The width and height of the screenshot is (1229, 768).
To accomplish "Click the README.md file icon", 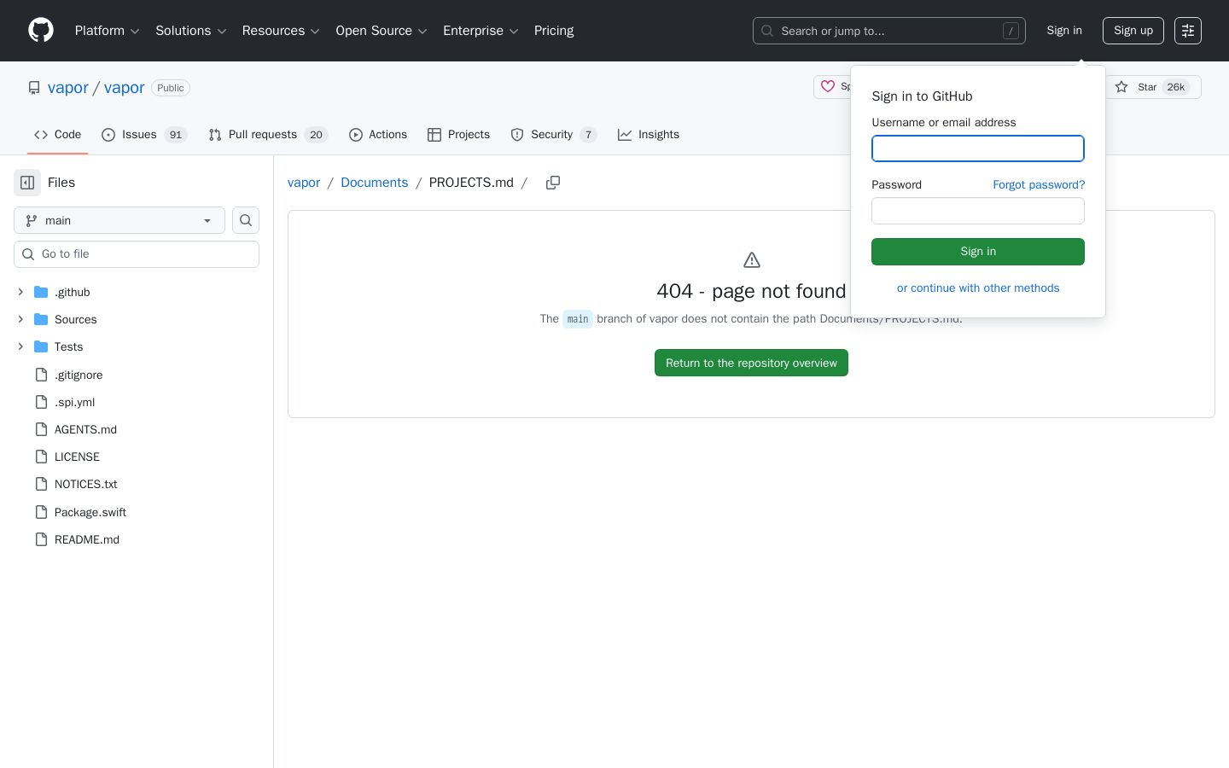I will click(x=41, y=539).
